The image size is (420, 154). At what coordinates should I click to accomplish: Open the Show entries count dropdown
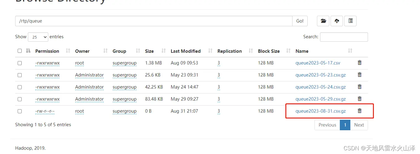38,37
